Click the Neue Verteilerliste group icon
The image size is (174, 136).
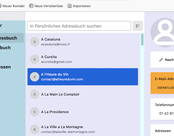coord(31,6)
